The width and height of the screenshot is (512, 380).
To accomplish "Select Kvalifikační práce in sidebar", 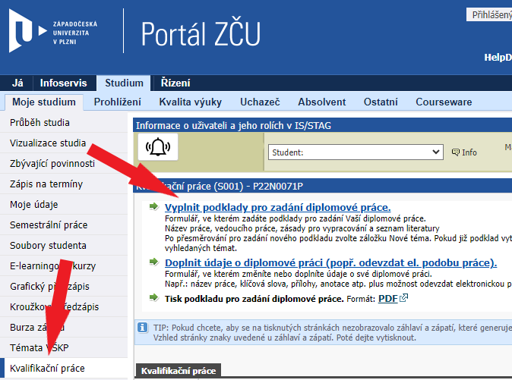I will [x=64, y=369].
